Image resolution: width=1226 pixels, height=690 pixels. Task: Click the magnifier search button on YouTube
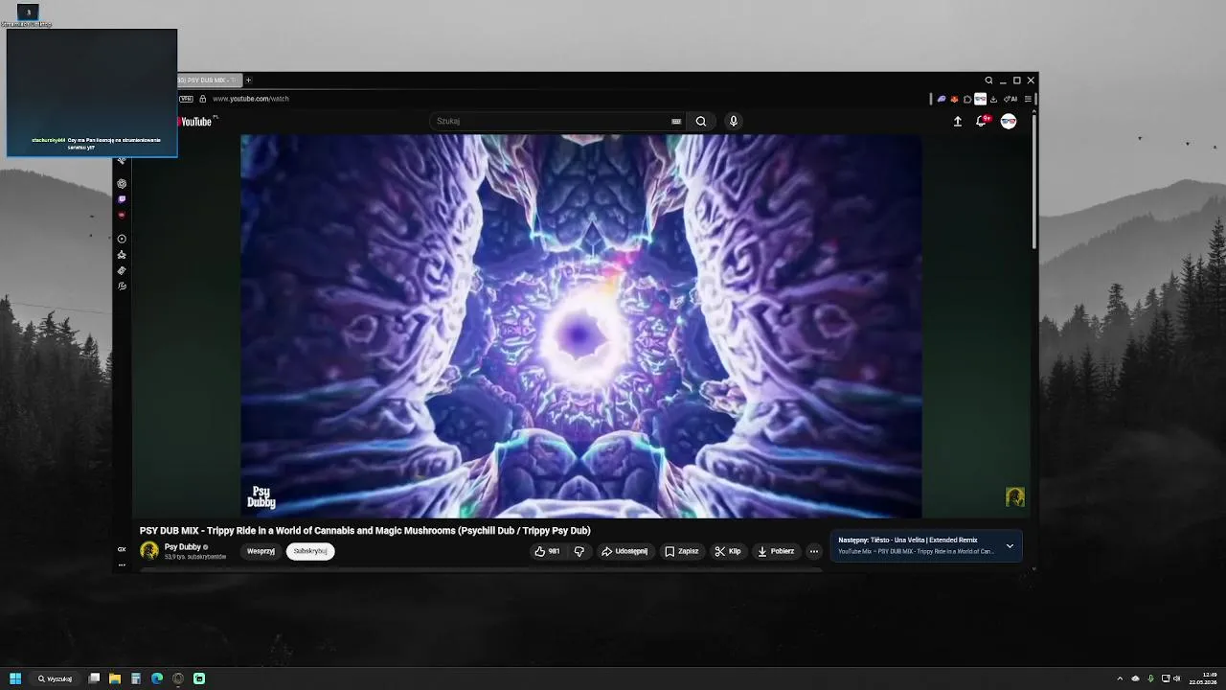click(x=701, y=121)
